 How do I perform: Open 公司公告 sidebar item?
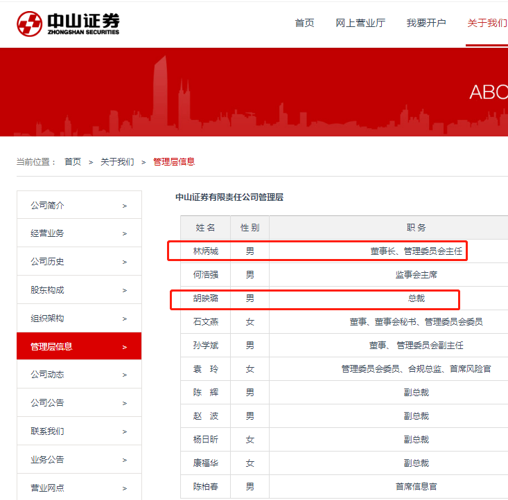pos(47,403)
